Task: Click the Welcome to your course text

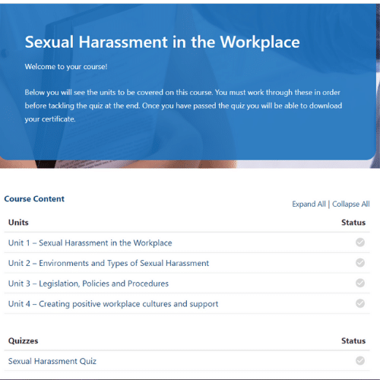Action: coord(66,67)
